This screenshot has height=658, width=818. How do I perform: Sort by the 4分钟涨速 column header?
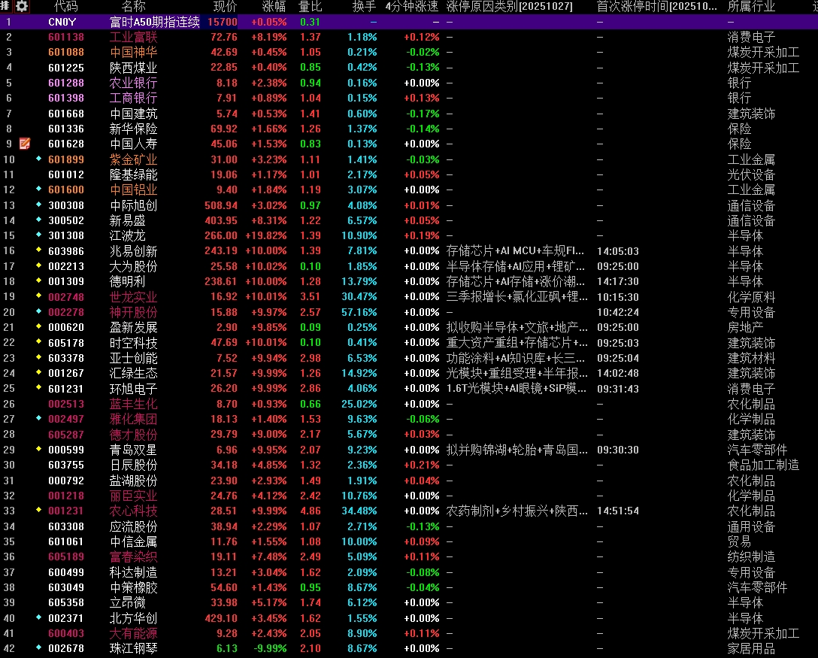click(x=411, y=6)
